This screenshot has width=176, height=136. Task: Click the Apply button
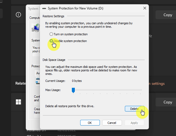(134, 123)
